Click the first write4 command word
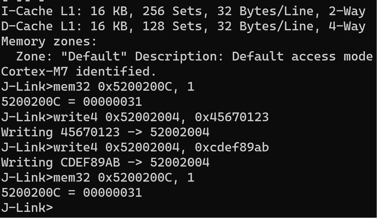 coord(75,117)
